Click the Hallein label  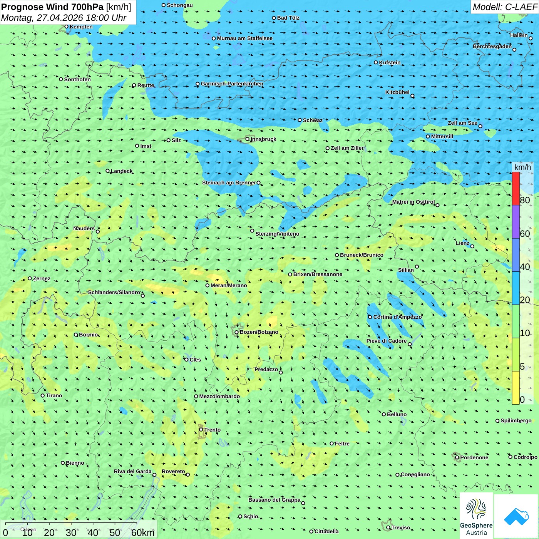(519, 35)
